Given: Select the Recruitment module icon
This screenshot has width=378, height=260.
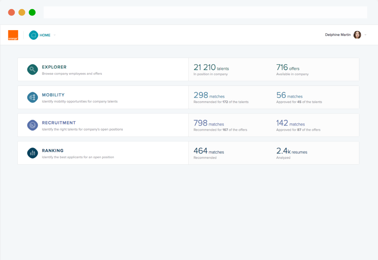Looking at the screenshot, I should [x=33, y=125].
